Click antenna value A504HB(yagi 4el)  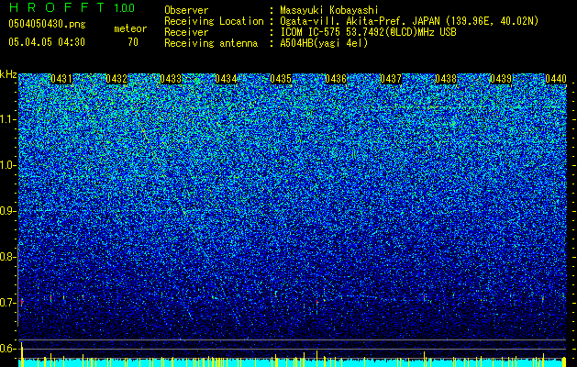pyautogui.click(x=324, y=43)
